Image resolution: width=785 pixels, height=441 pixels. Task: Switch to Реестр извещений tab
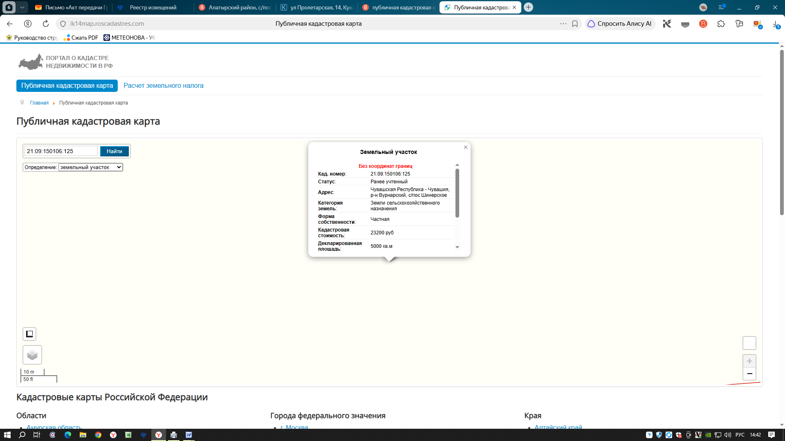[153, 7]
